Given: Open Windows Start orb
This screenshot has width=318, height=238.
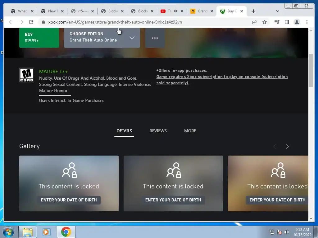Looking at the screenshot, I should [8, 232].
